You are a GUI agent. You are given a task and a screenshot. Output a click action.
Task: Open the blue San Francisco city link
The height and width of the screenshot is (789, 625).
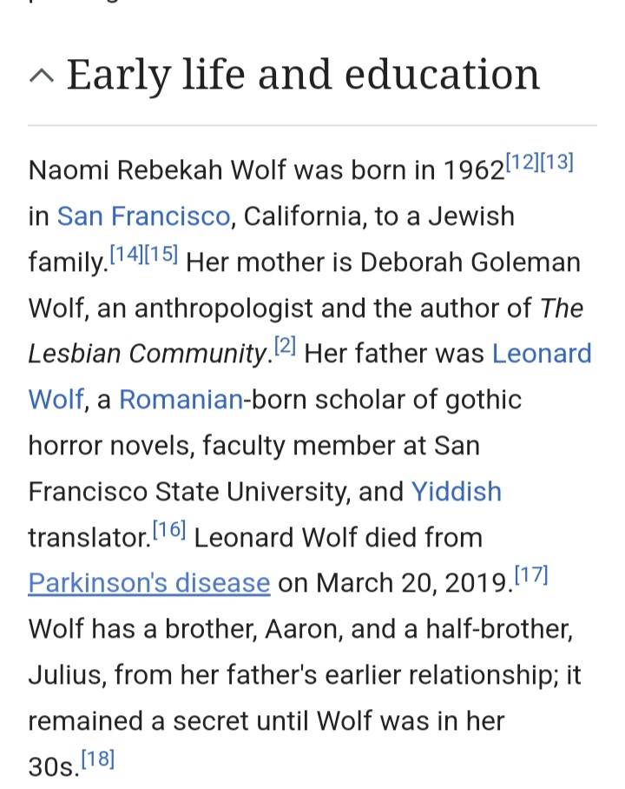(x=143, y=215)
